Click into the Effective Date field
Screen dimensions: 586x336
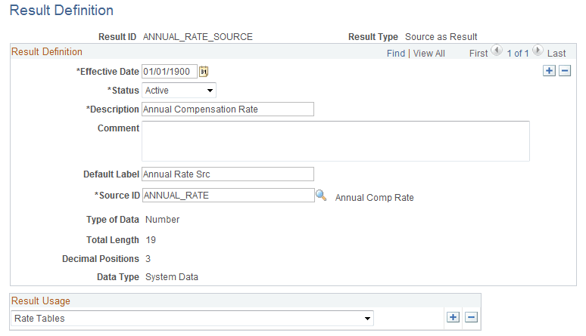(x=170, y=72)
